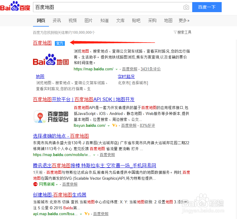This screenshot has height=219, width=237.
Task: Open the 更多 menu
Action: tap(184, 21)
